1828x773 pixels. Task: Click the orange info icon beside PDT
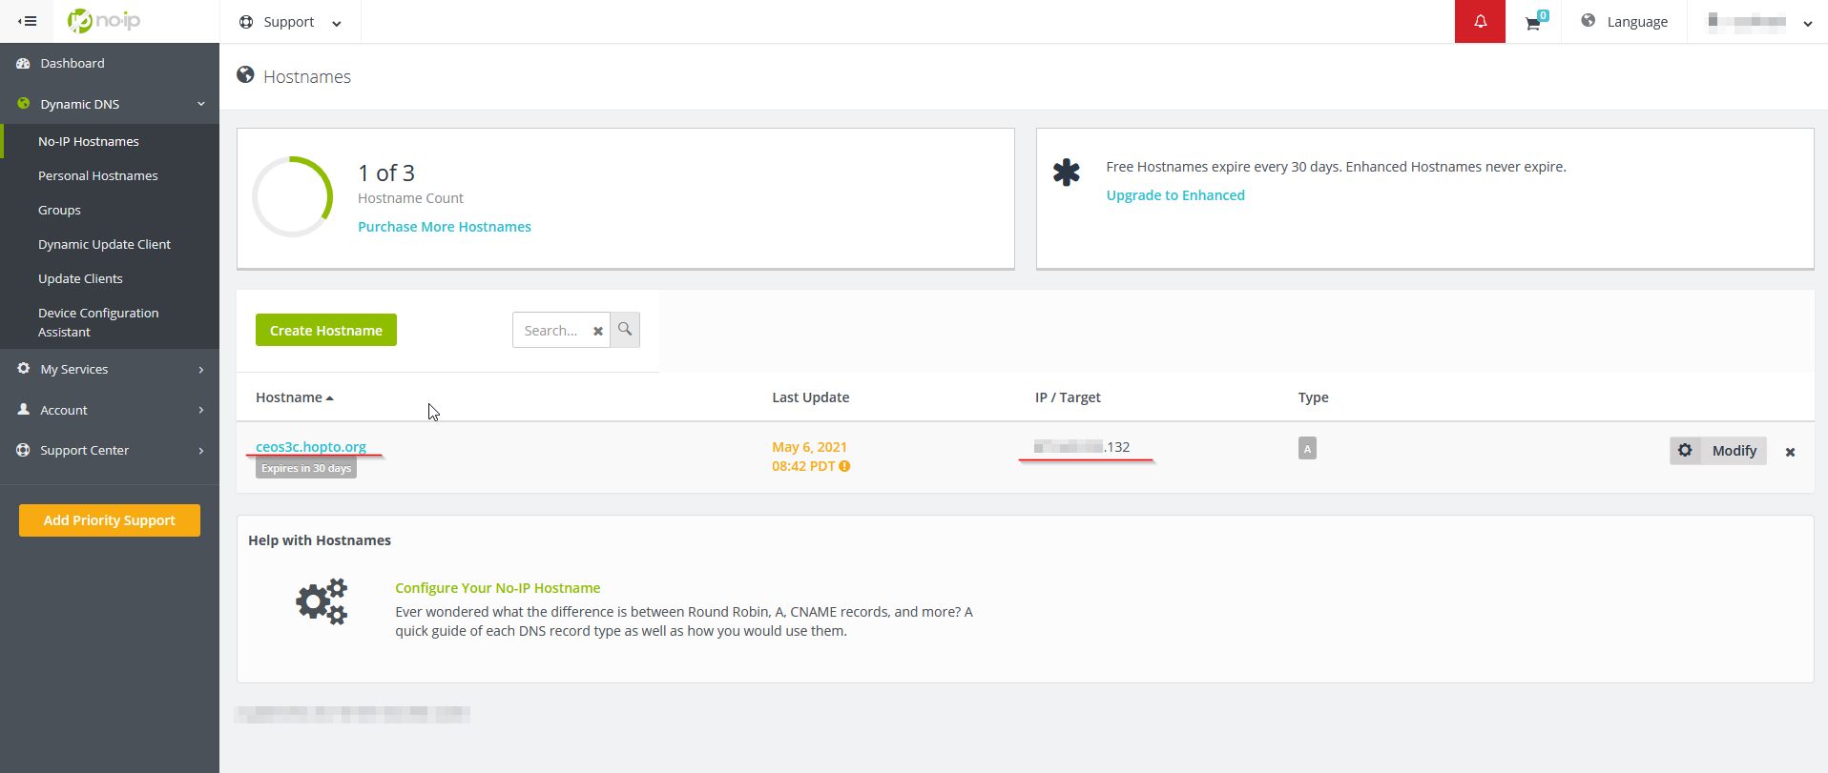point(844,466)
